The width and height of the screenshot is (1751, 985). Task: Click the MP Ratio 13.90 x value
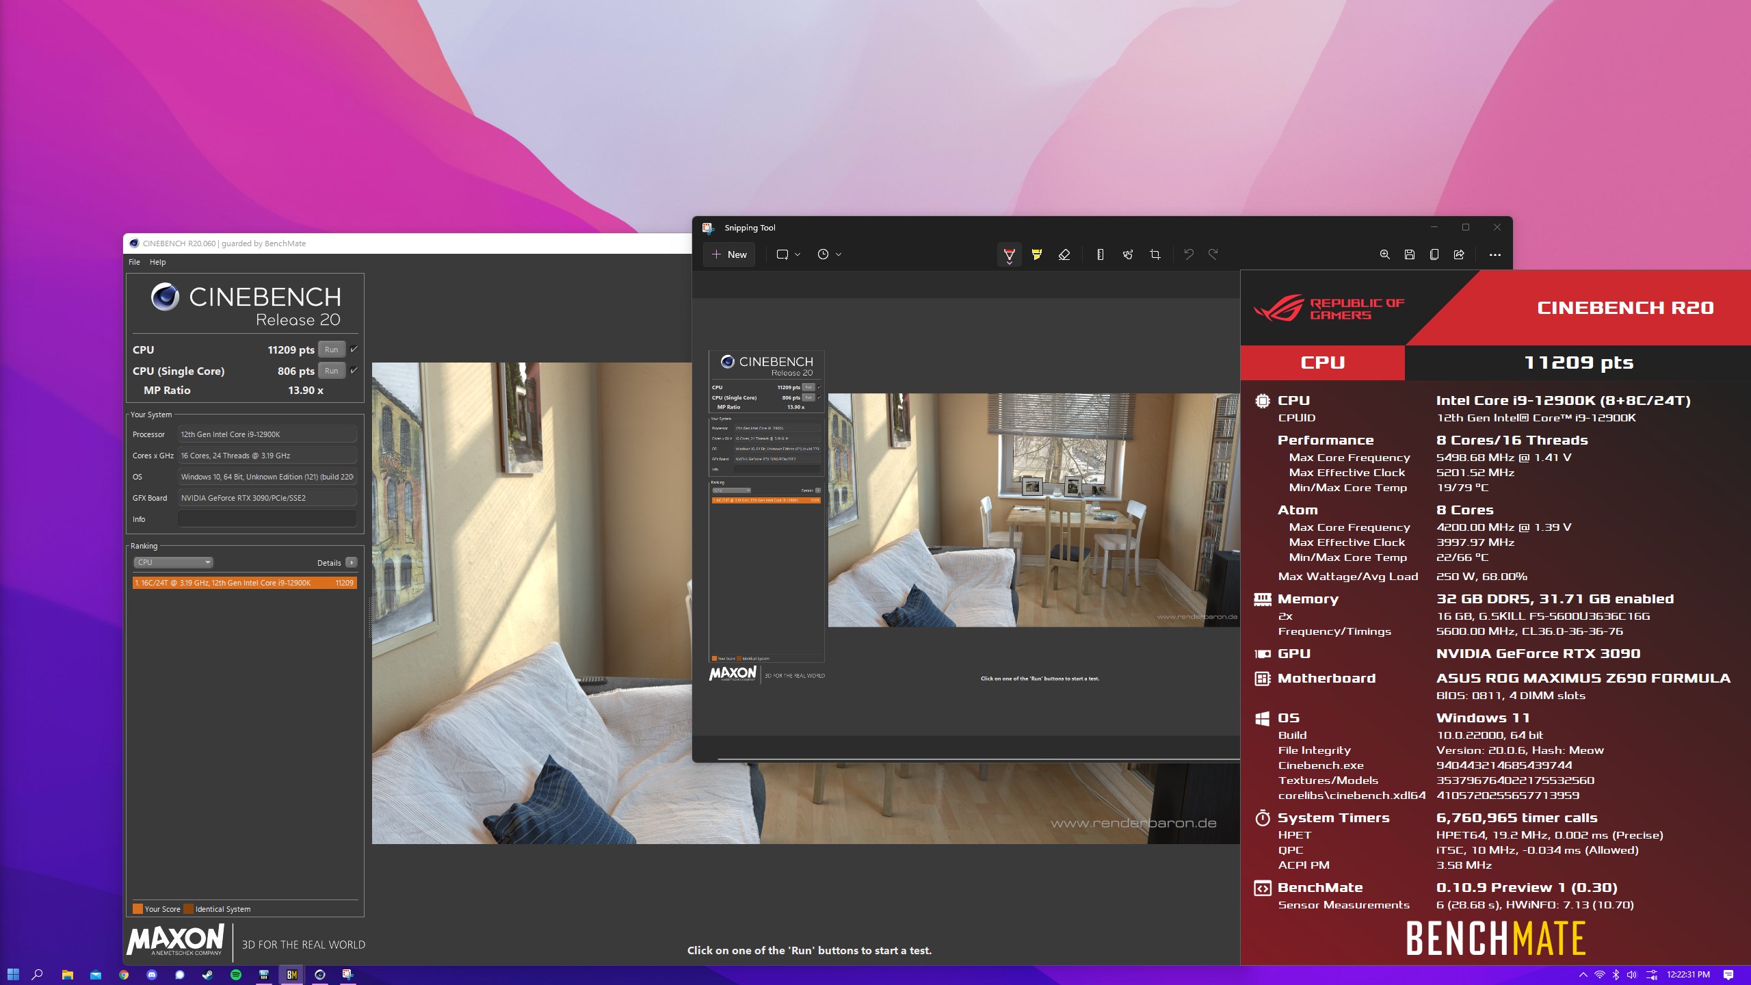[x=306, y=390]
